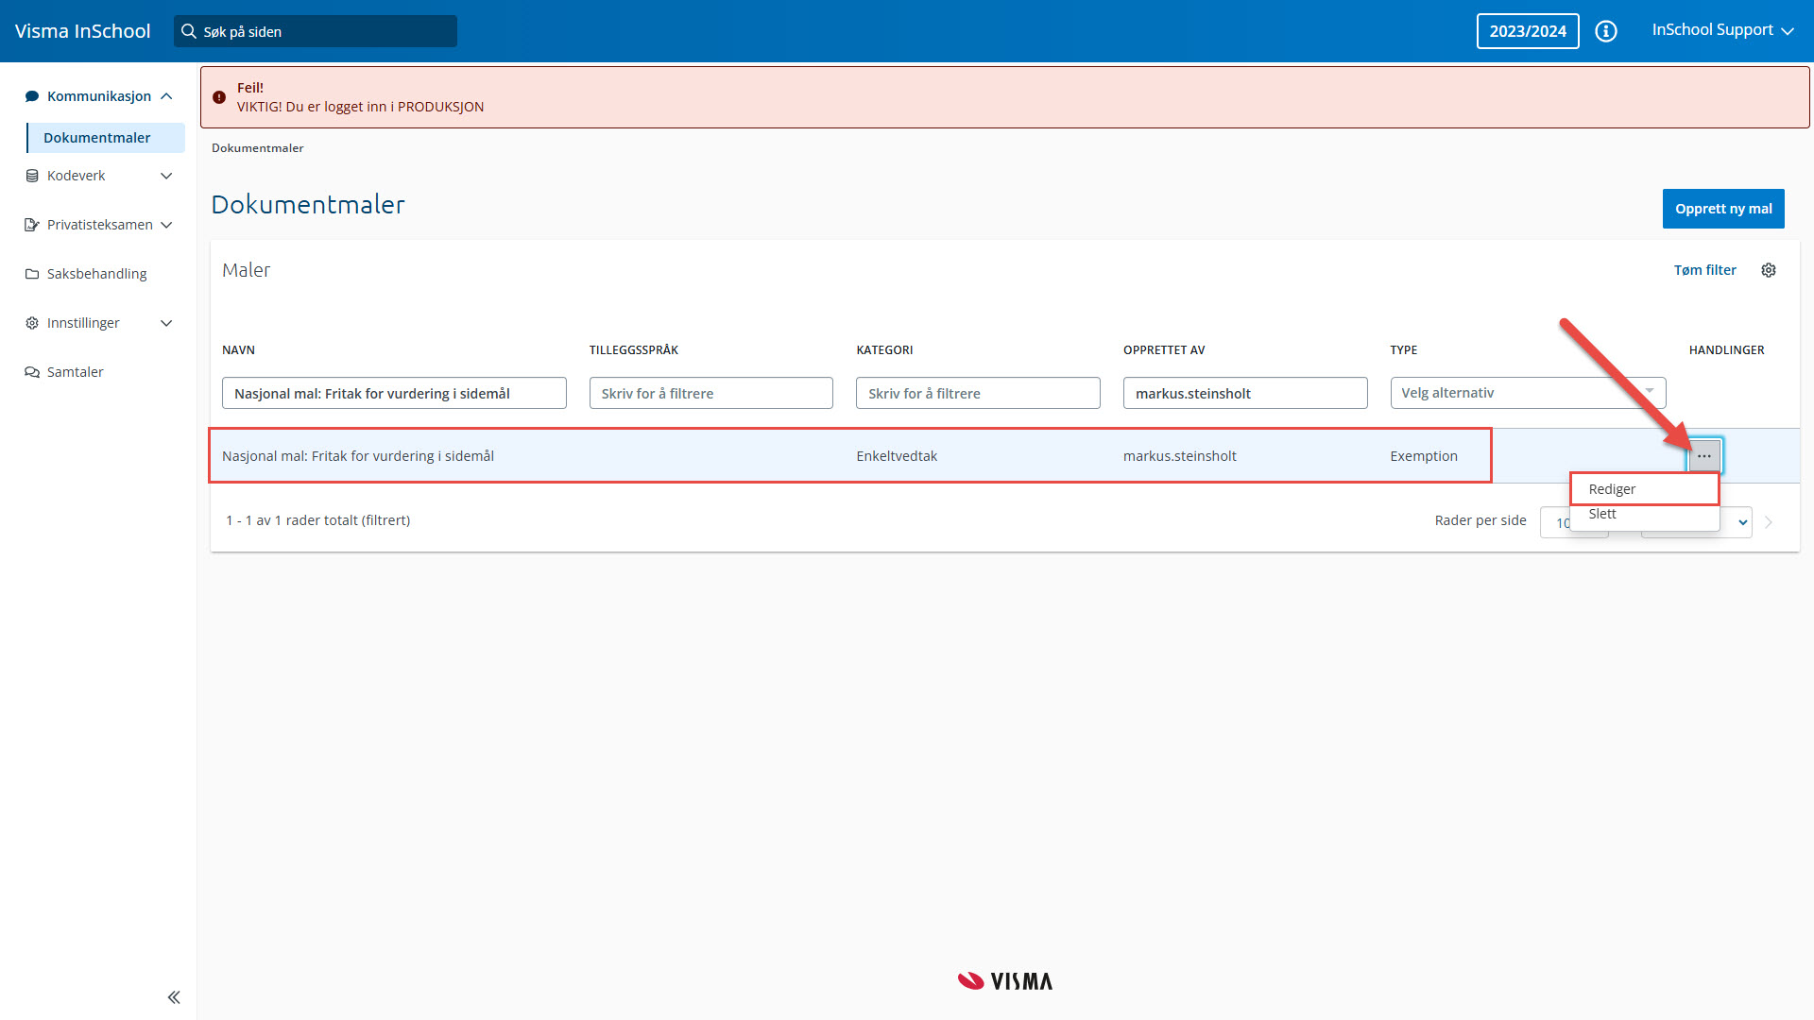Screen dimensions: 1814x1020
Task: Click the Visma logo in footer
Action: (x=1004, y=981)
